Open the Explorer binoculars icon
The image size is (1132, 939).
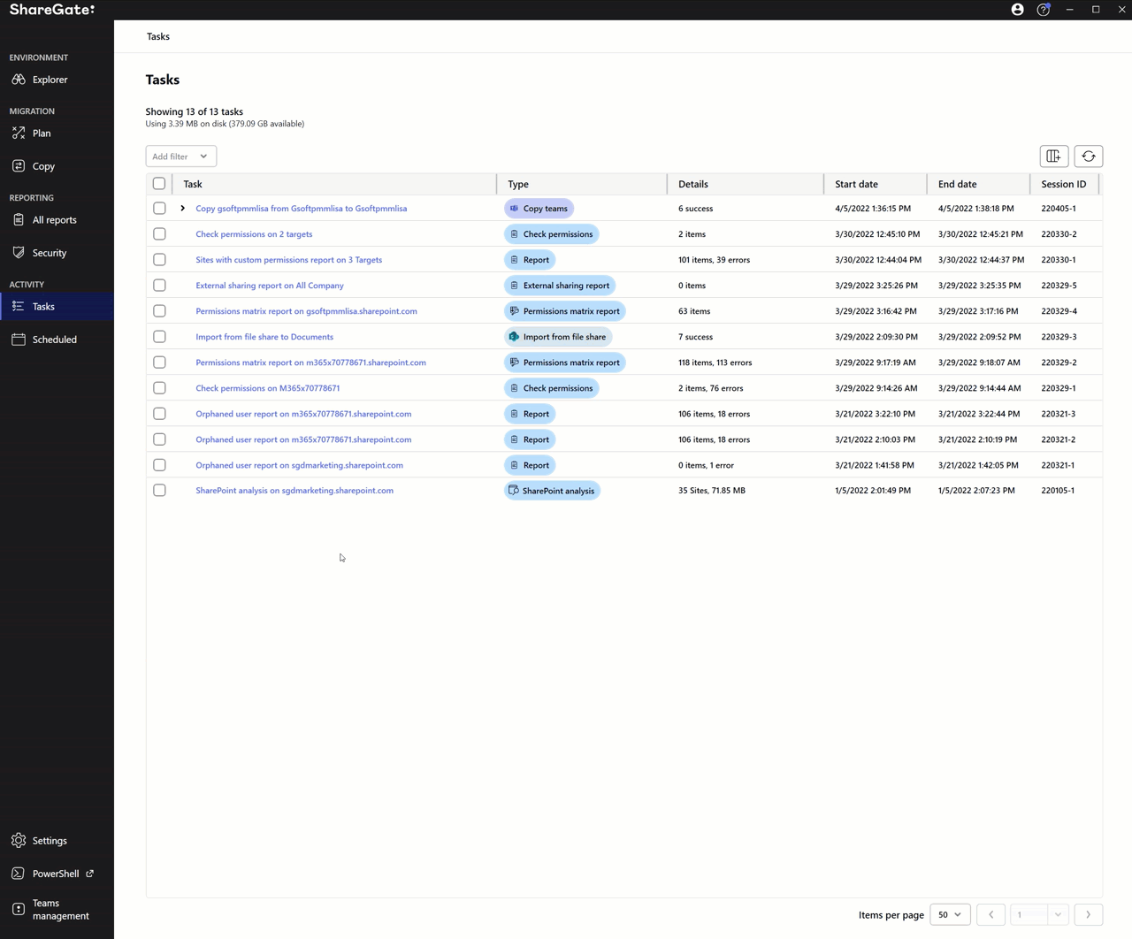(19, 80)
